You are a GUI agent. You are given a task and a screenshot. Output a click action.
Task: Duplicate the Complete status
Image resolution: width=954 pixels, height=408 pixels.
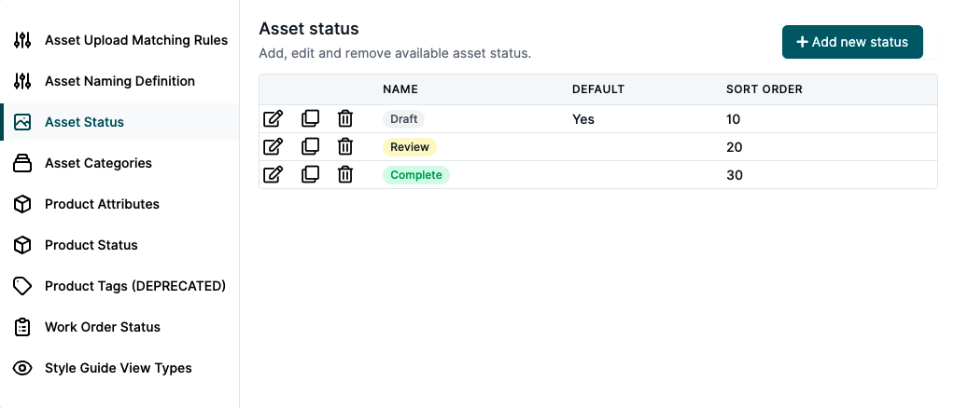[310, 175]
